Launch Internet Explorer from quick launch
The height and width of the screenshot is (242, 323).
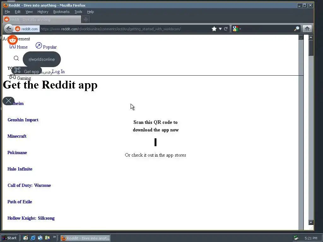coord(33,238)
